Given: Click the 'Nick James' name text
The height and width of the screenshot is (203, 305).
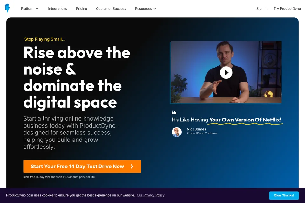Looking at the screenshot, I should pos(196,129).
